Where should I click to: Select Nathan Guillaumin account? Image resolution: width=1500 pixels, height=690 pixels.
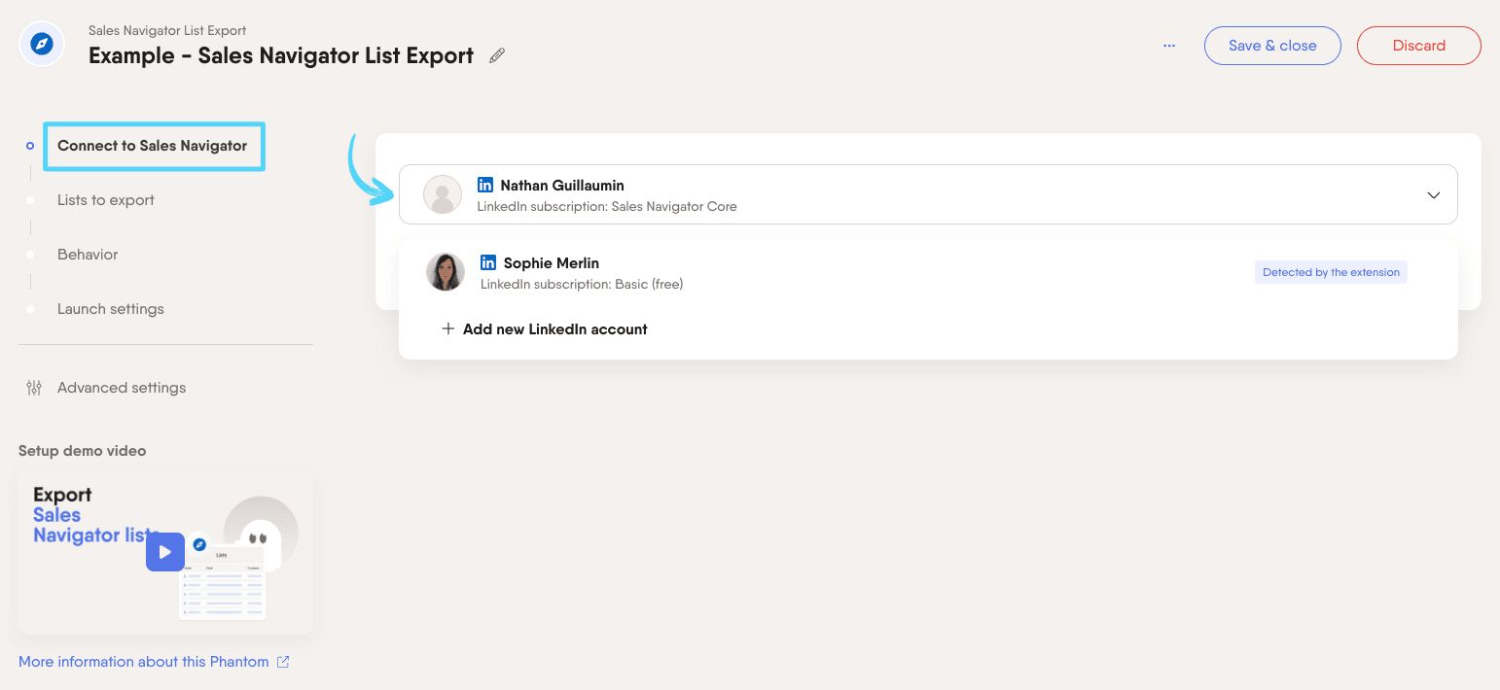(928, 194)
